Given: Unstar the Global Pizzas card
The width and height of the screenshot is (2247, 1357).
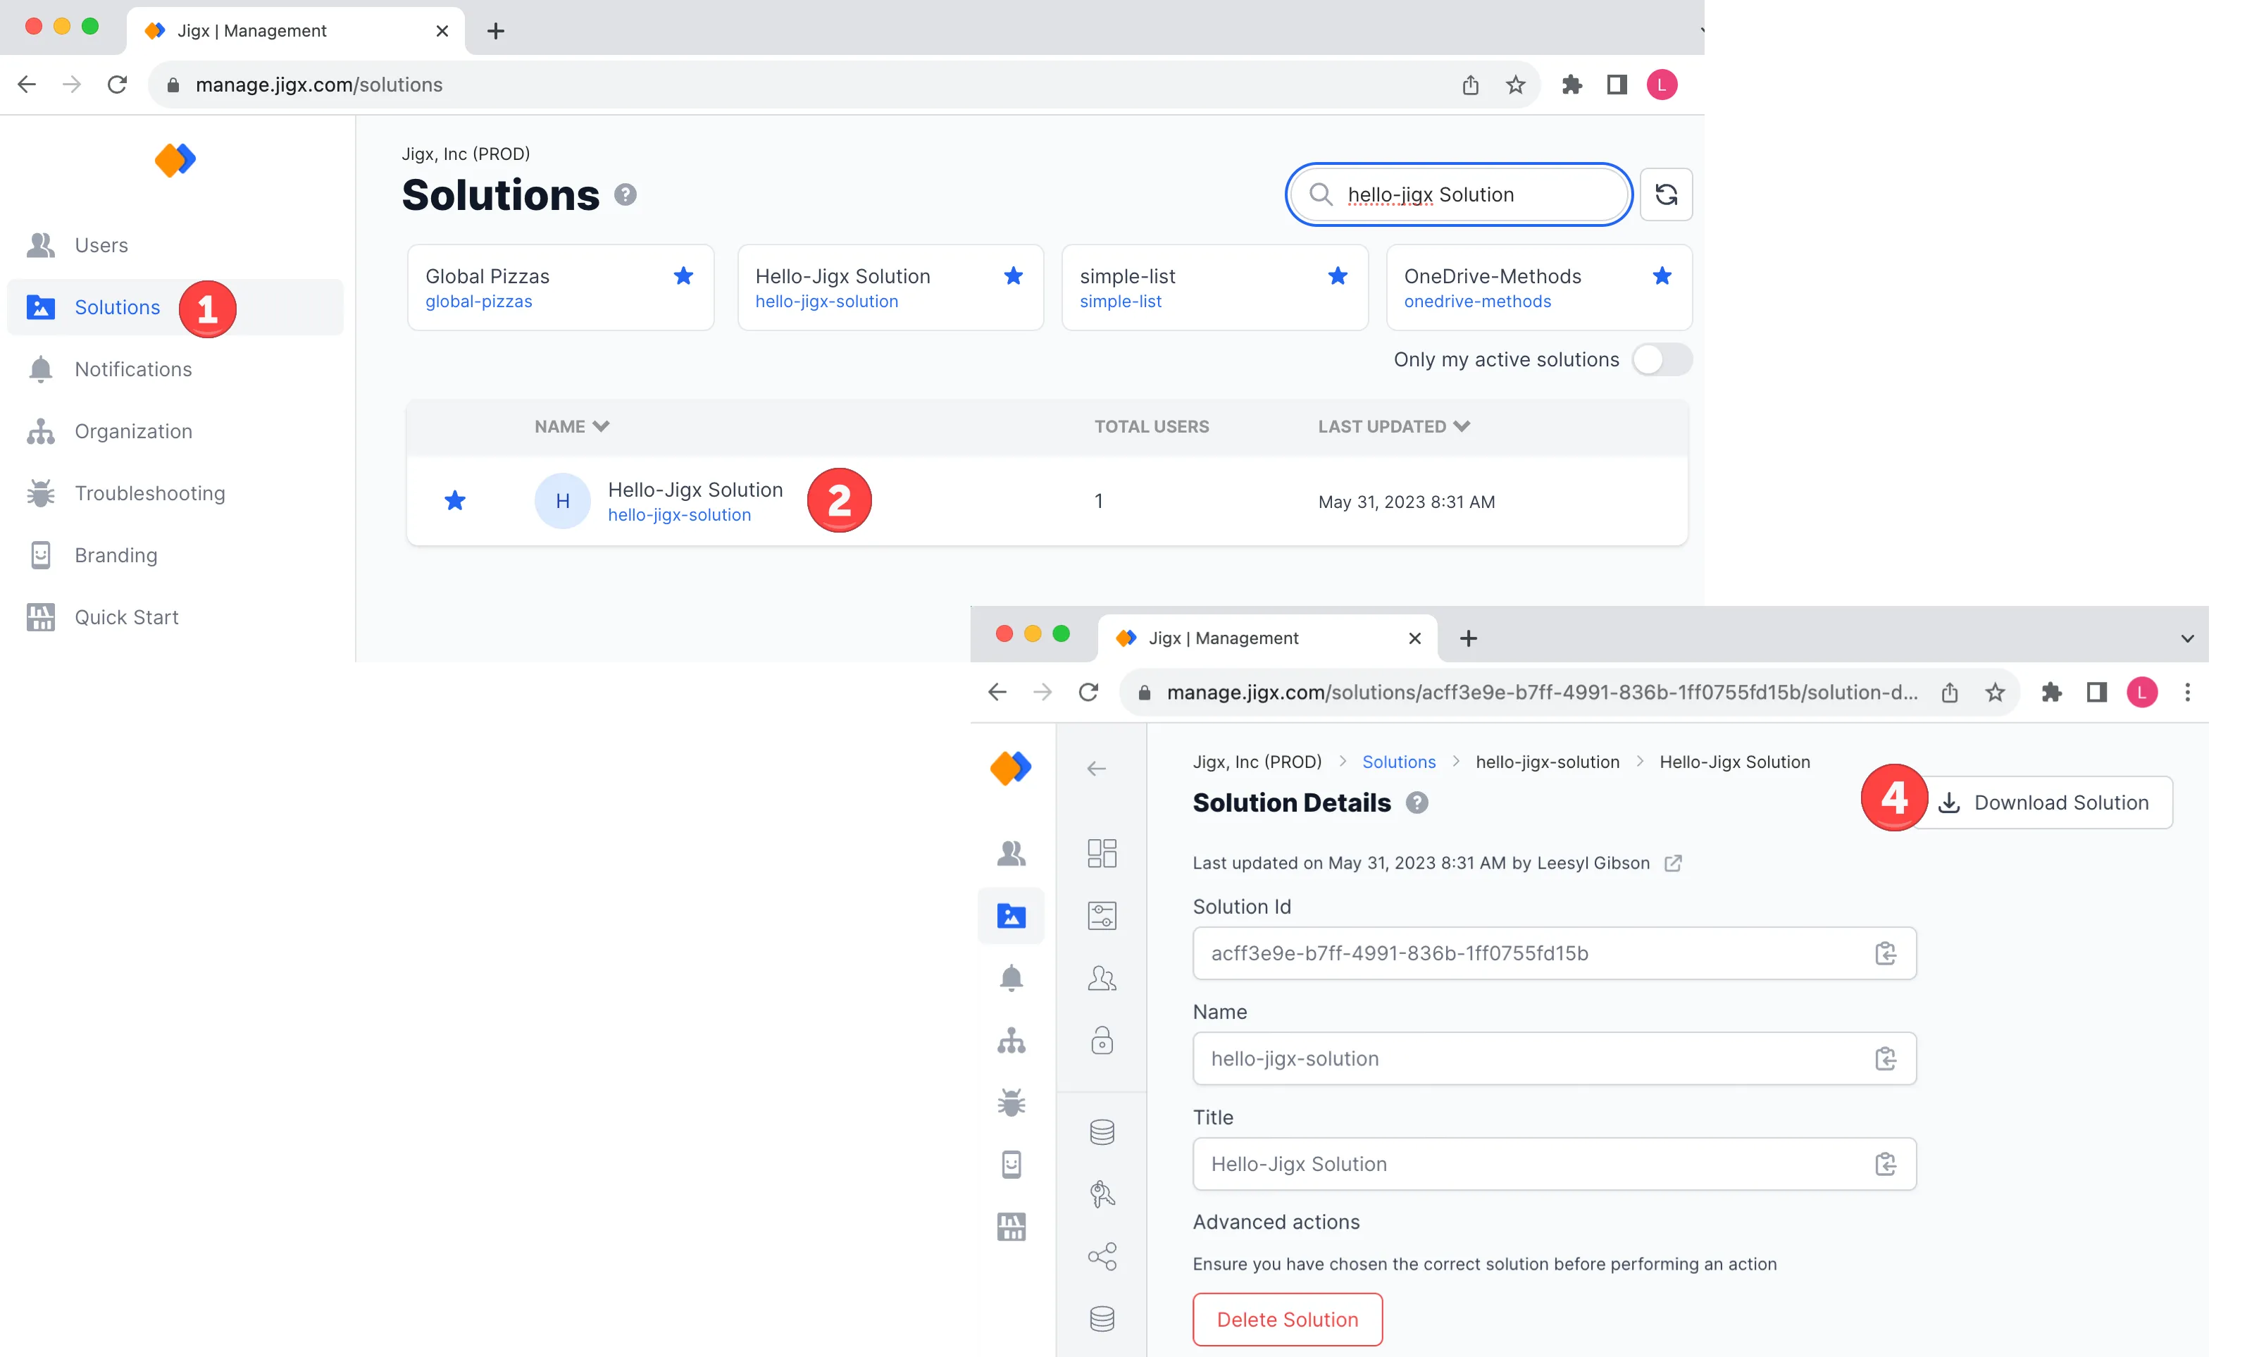Looking at the screenshot, I should click(x=683, y=275).
